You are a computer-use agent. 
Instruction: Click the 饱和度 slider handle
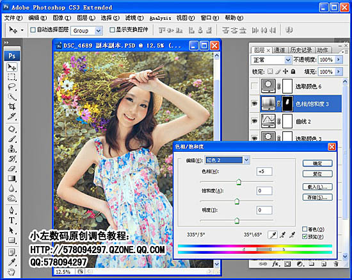(237, 201)
